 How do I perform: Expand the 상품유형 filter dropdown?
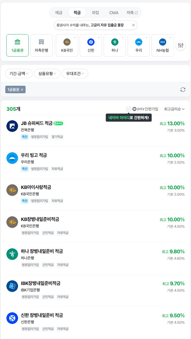(x=47, y=73)
